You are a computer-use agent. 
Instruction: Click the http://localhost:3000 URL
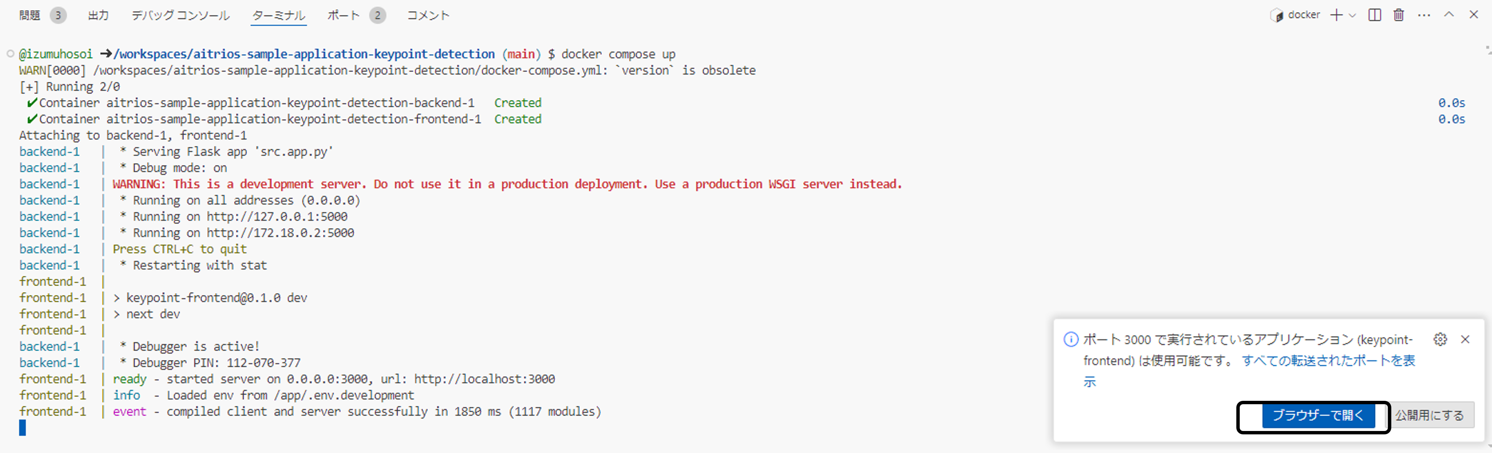pyautogui.click(x=491, y=379)
